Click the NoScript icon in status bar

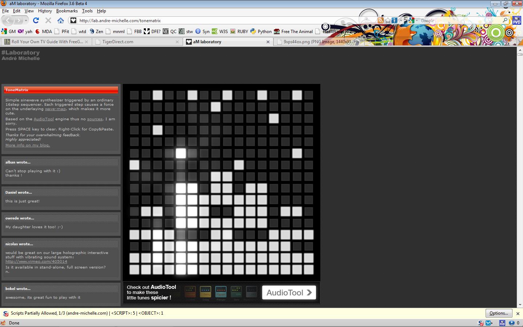[x=481, y=323]
